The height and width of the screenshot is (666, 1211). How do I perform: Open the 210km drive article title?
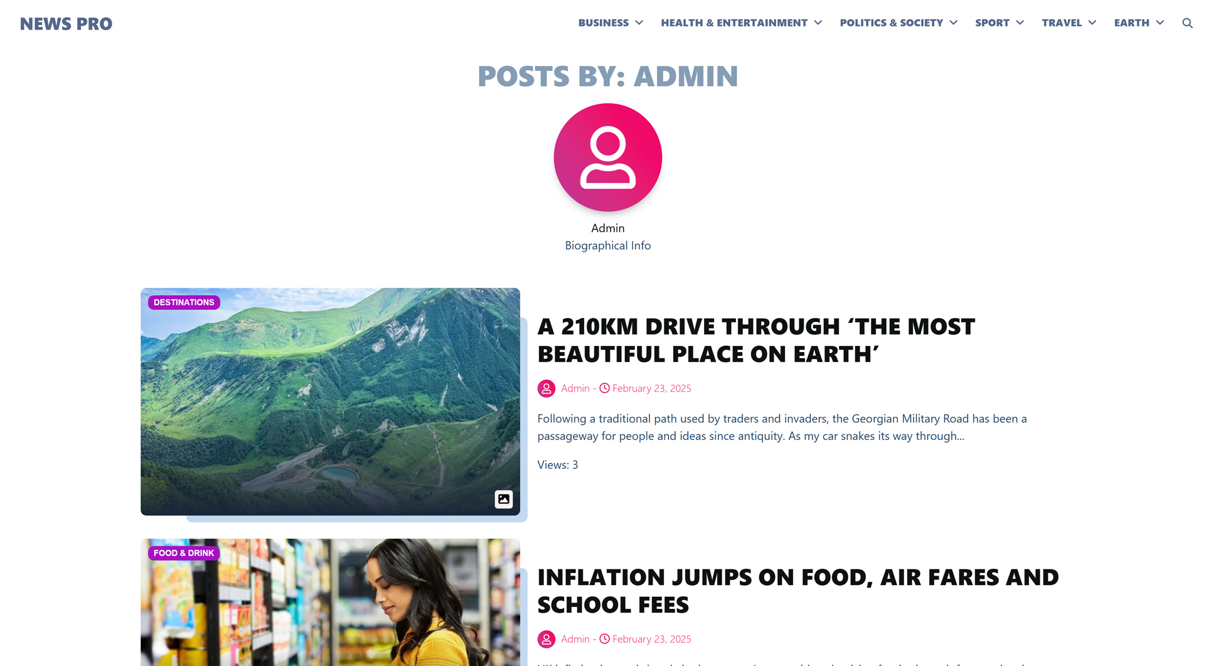[756, 340]
